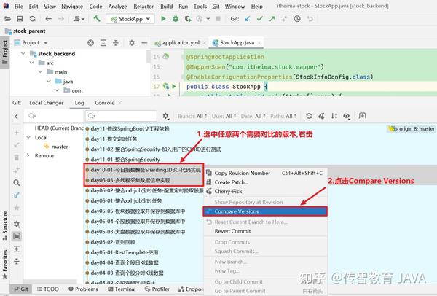Switch to the application.yml tab
This screenshot has height=296, width=437.
181,43
